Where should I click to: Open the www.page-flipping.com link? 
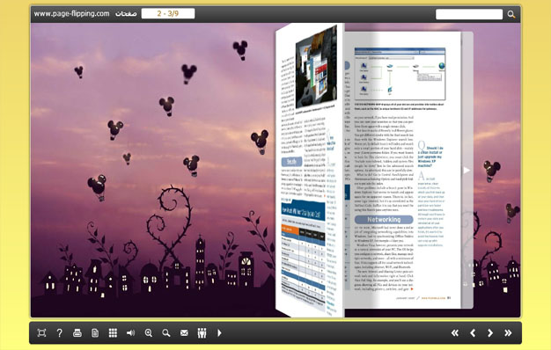[x=71, y=14]
